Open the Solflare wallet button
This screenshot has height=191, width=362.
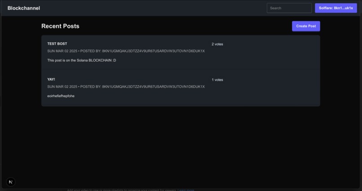point(336,8)
